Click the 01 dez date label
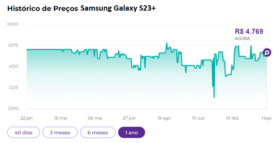 (x=232, y=118)
